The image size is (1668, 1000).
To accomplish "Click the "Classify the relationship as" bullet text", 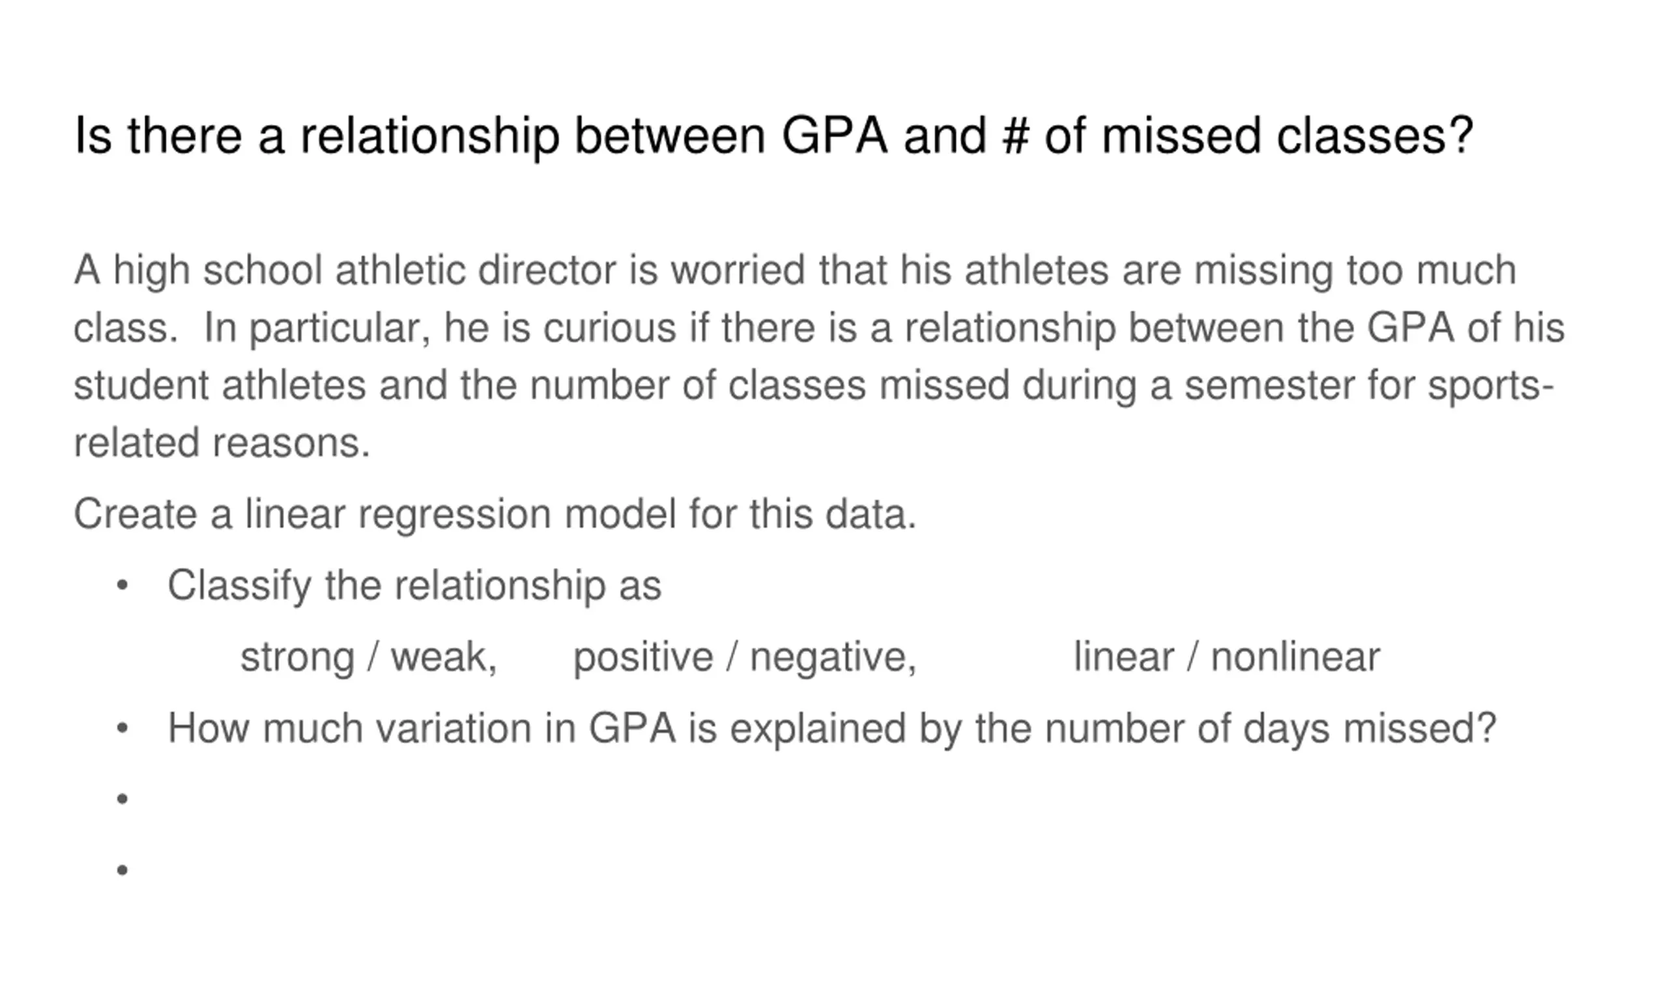I will coord(414,585).
